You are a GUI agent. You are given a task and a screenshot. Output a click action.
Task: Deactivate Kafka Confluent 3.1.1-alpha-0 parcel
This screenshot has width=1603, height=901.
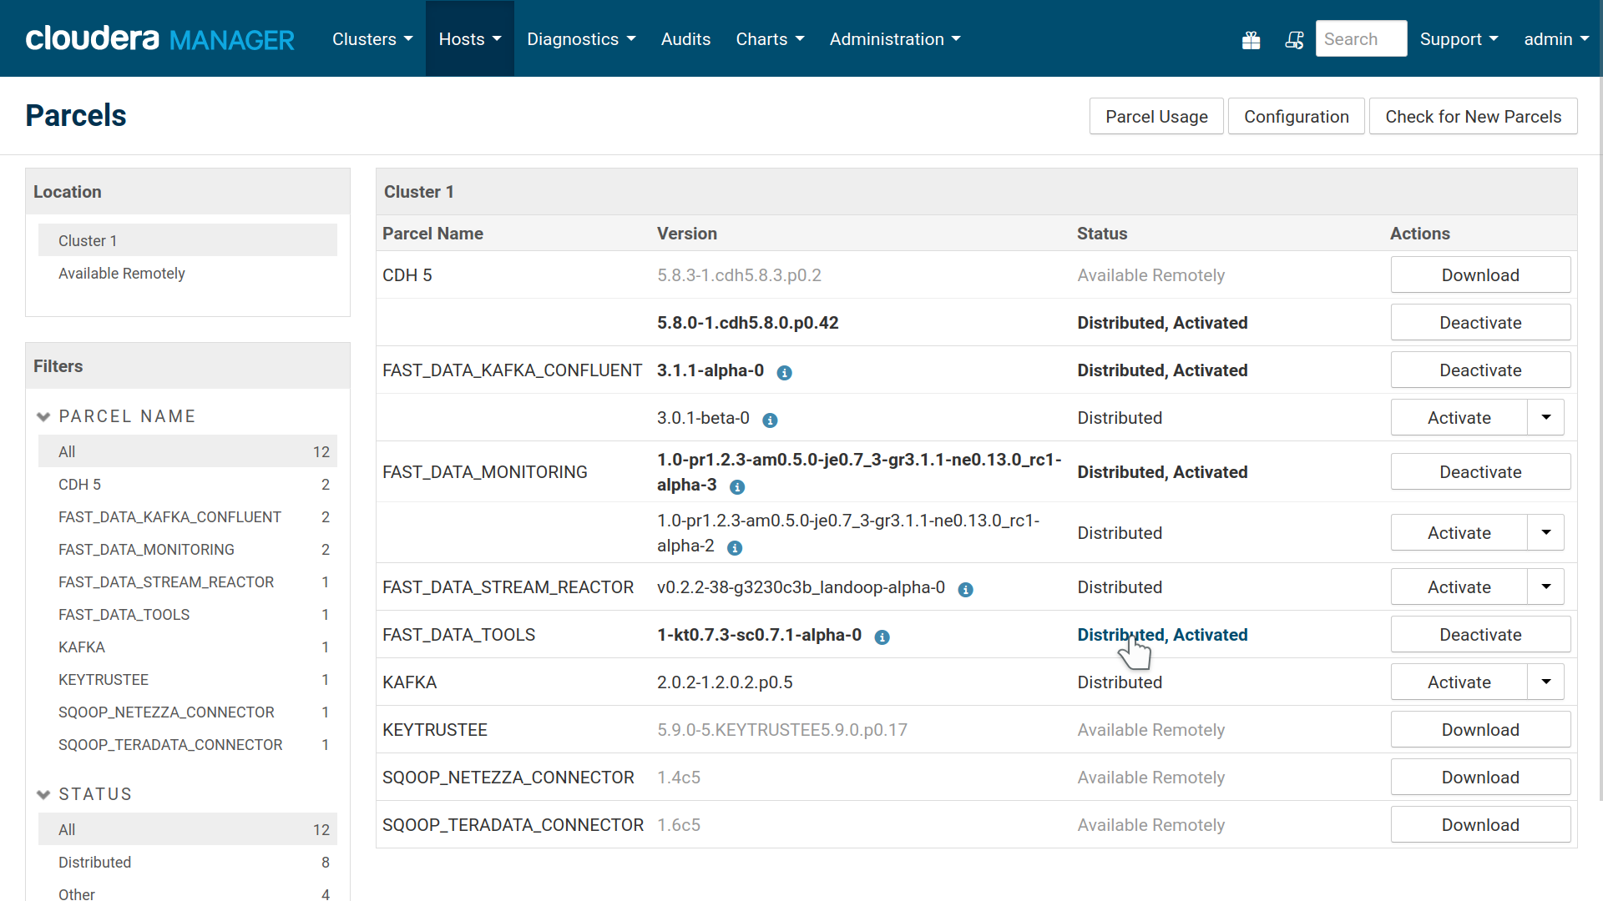1480,370
